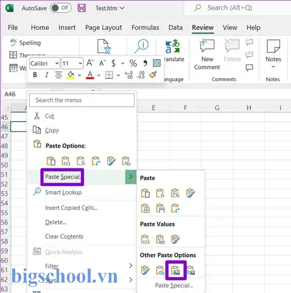291x293 pixels.
Task: Toggle the AutoSave switch
Action: coord(60,8)
